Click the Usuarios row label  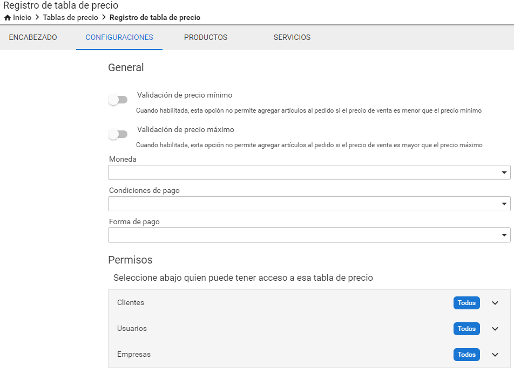(x=132, y=329)
